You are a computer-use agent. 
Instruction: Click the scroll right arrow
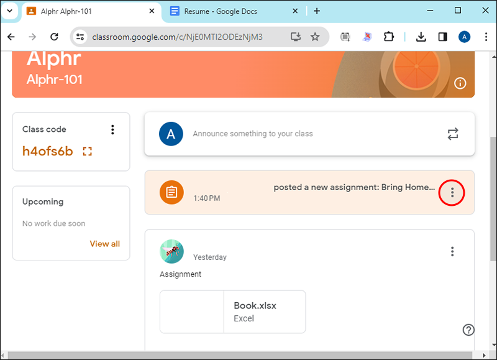point(484,355)
